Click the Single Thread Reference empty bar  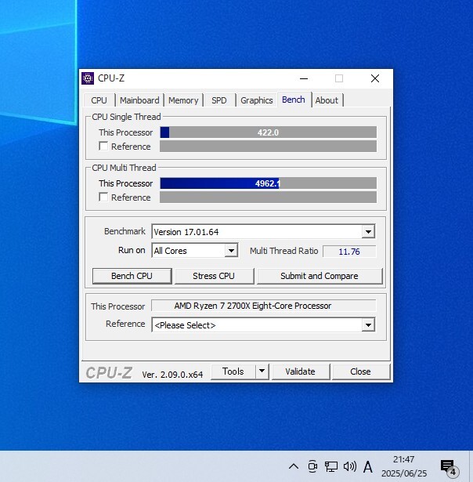[x=268, y=147]
